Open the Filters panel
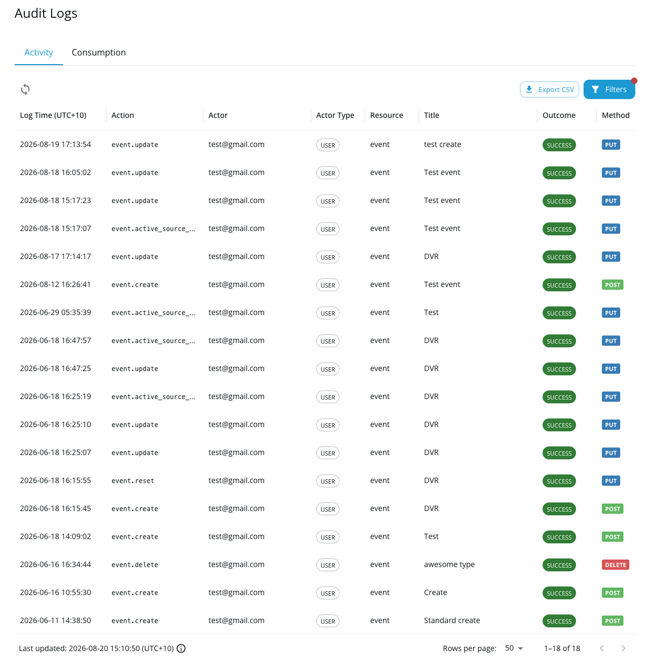The height and width of the screenshot is (671, 659). 609,89
